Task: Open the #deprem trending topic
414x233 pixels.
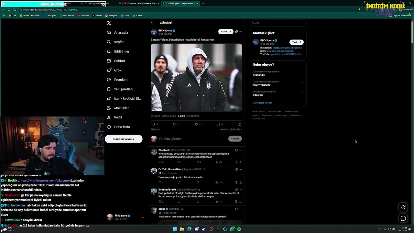Action: (258, 95)
